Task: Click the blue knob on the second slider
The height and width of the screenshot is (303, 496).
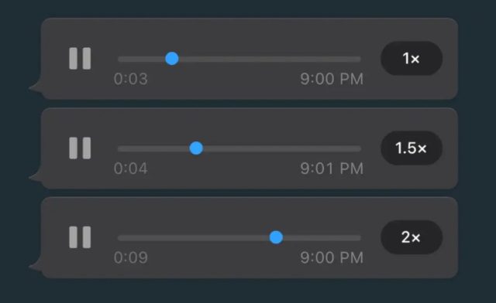Action: [x=196, y=148]
